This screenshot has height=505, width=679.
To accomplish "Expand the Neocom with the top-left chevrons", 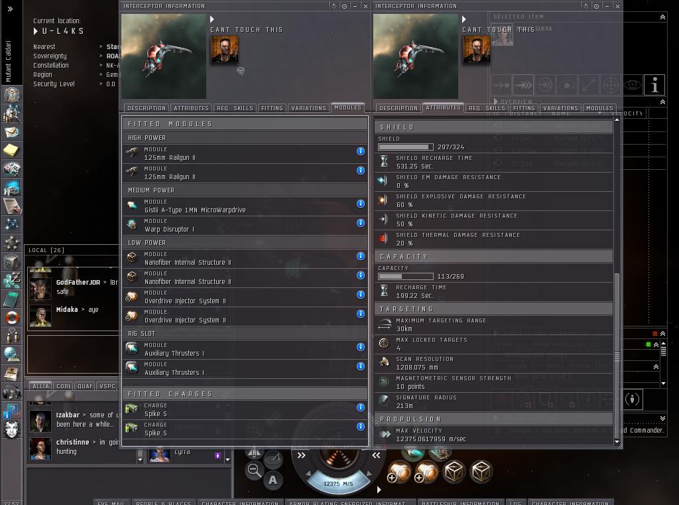I will point(11,9).
